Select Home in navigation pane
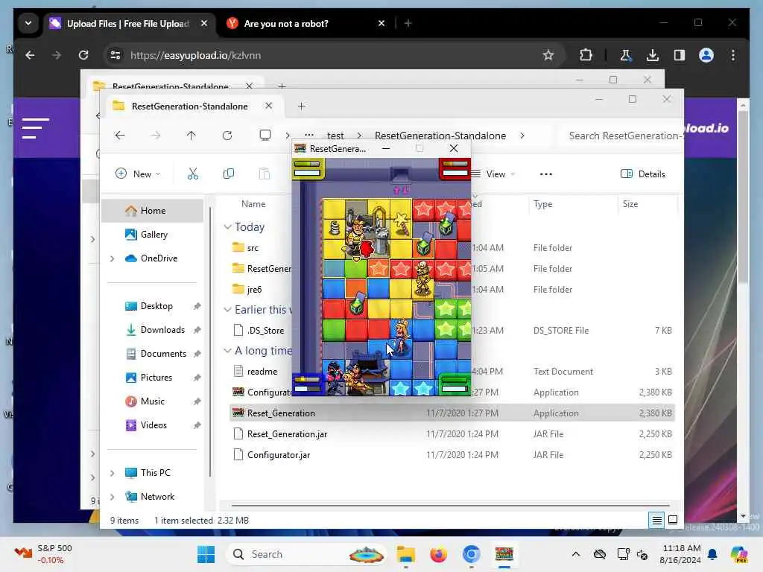763x572 pixels. (x=152, y=211)
